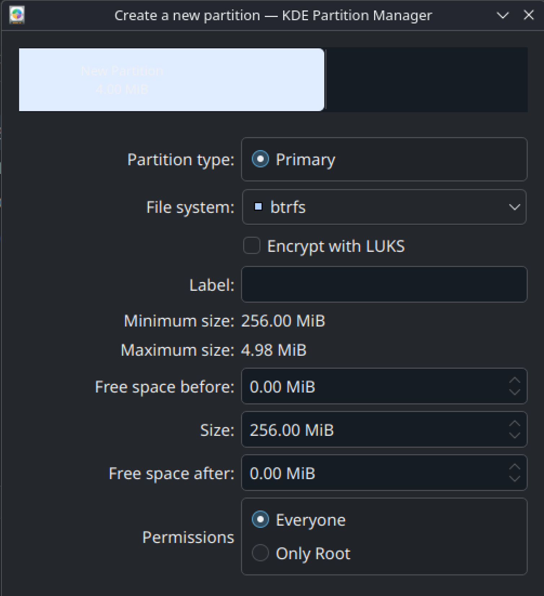
Task: Open the File system dropdown
Action: (x=384, y=207)
